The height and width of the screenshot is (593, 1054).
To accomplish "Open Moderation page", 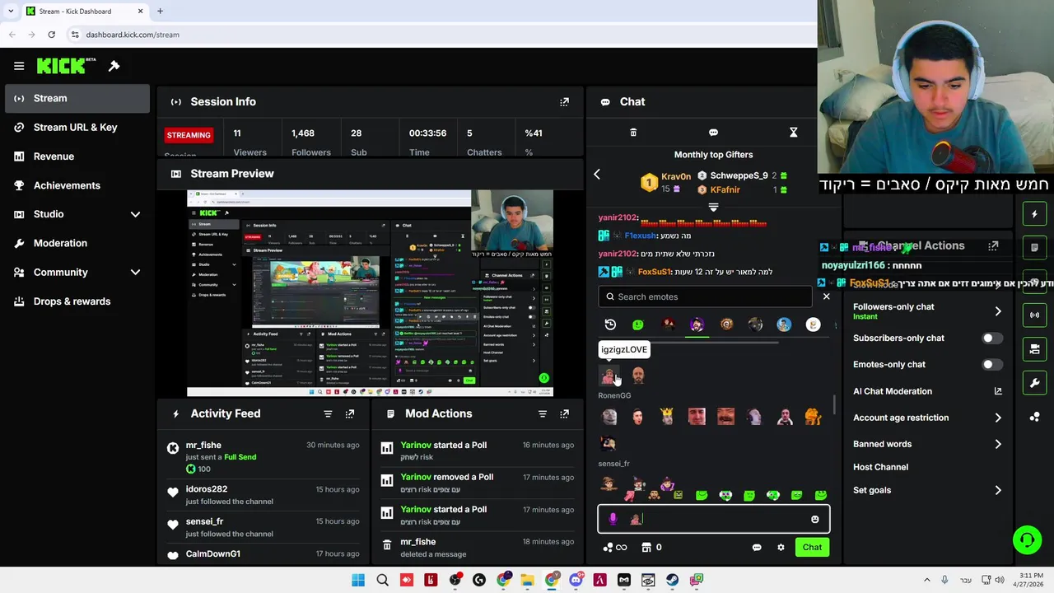I will pos(78,243).
